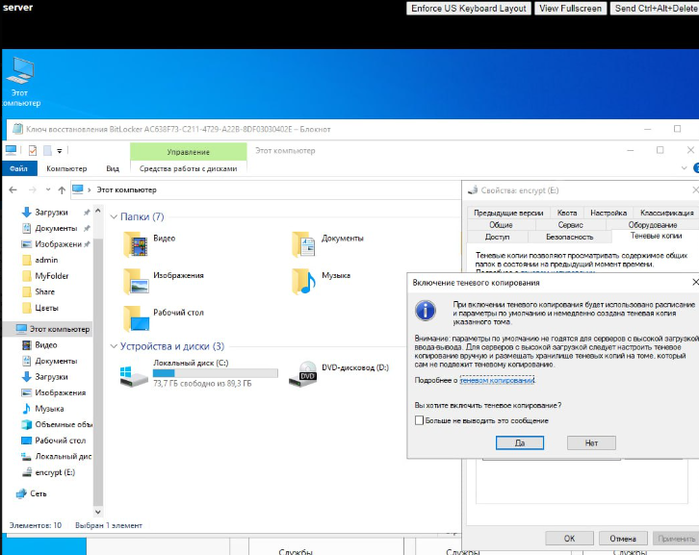699x555 pixels.
Task: Select the Рабочий стол folder icon
Action: [136, 318]
